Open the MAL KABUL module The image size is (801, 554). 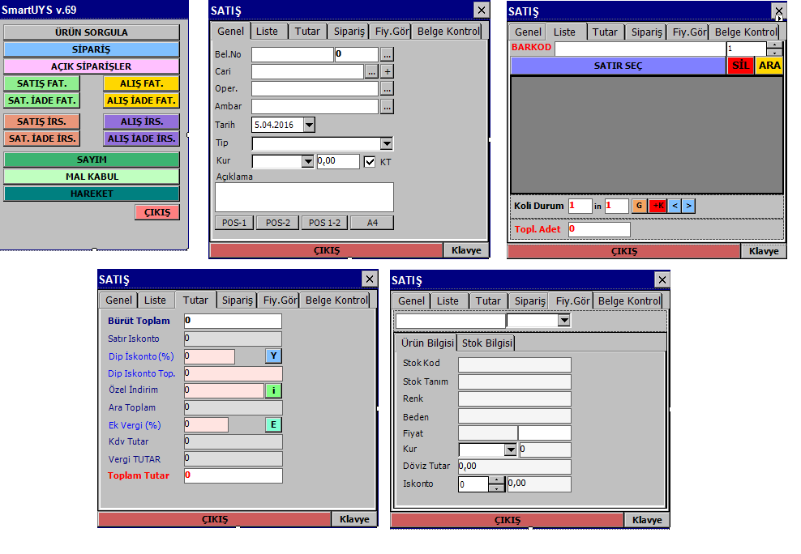click(92, 177)
